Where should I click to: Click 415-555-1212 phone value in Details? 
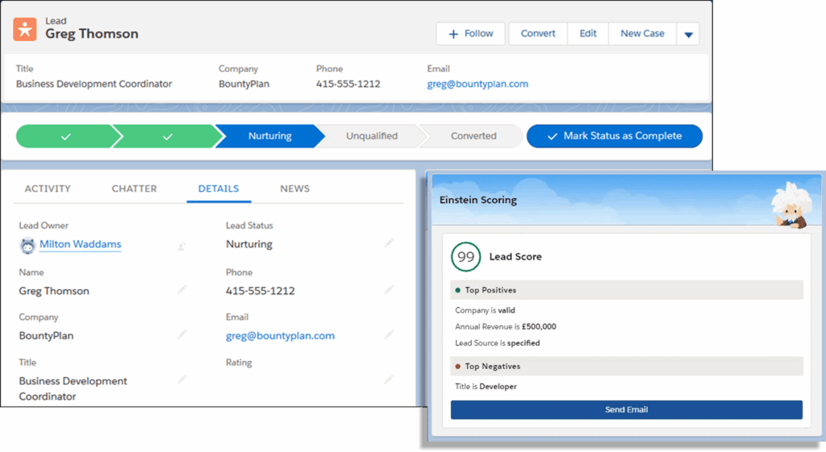261,291
